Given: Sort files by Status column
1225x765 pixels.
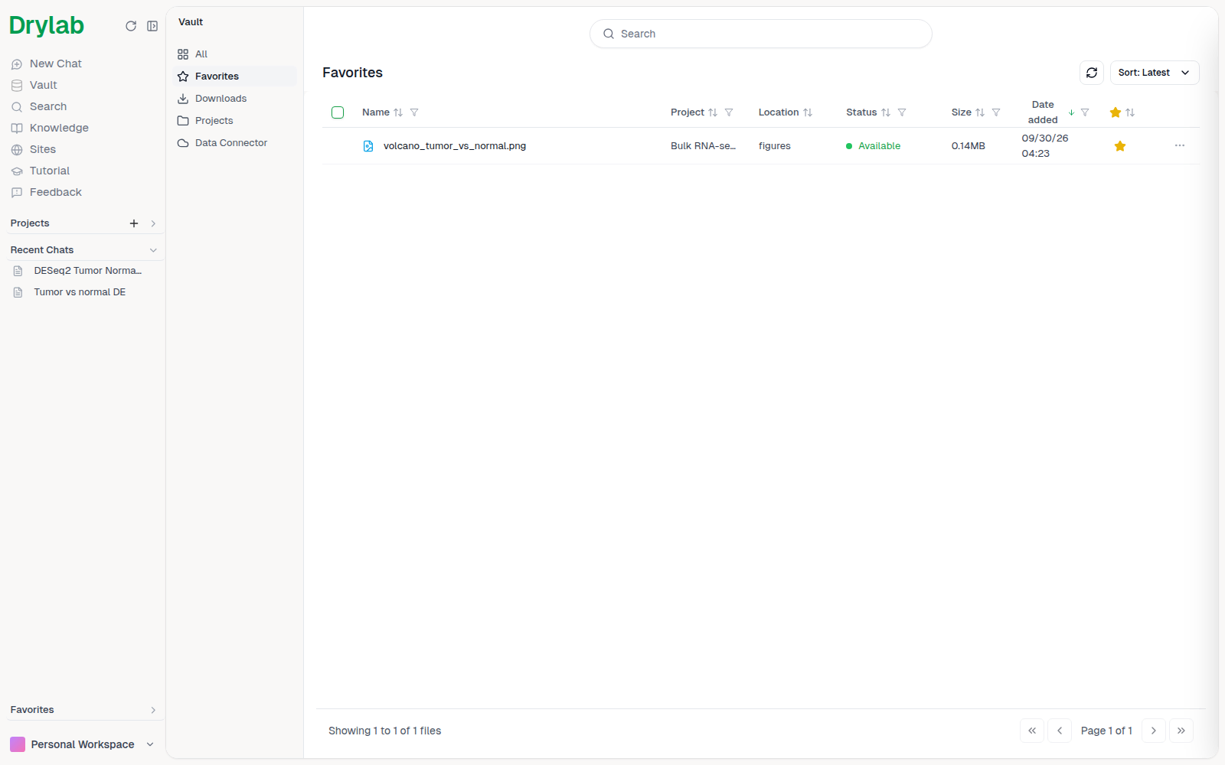Looking at the screenshot, I should click(886, 112).
